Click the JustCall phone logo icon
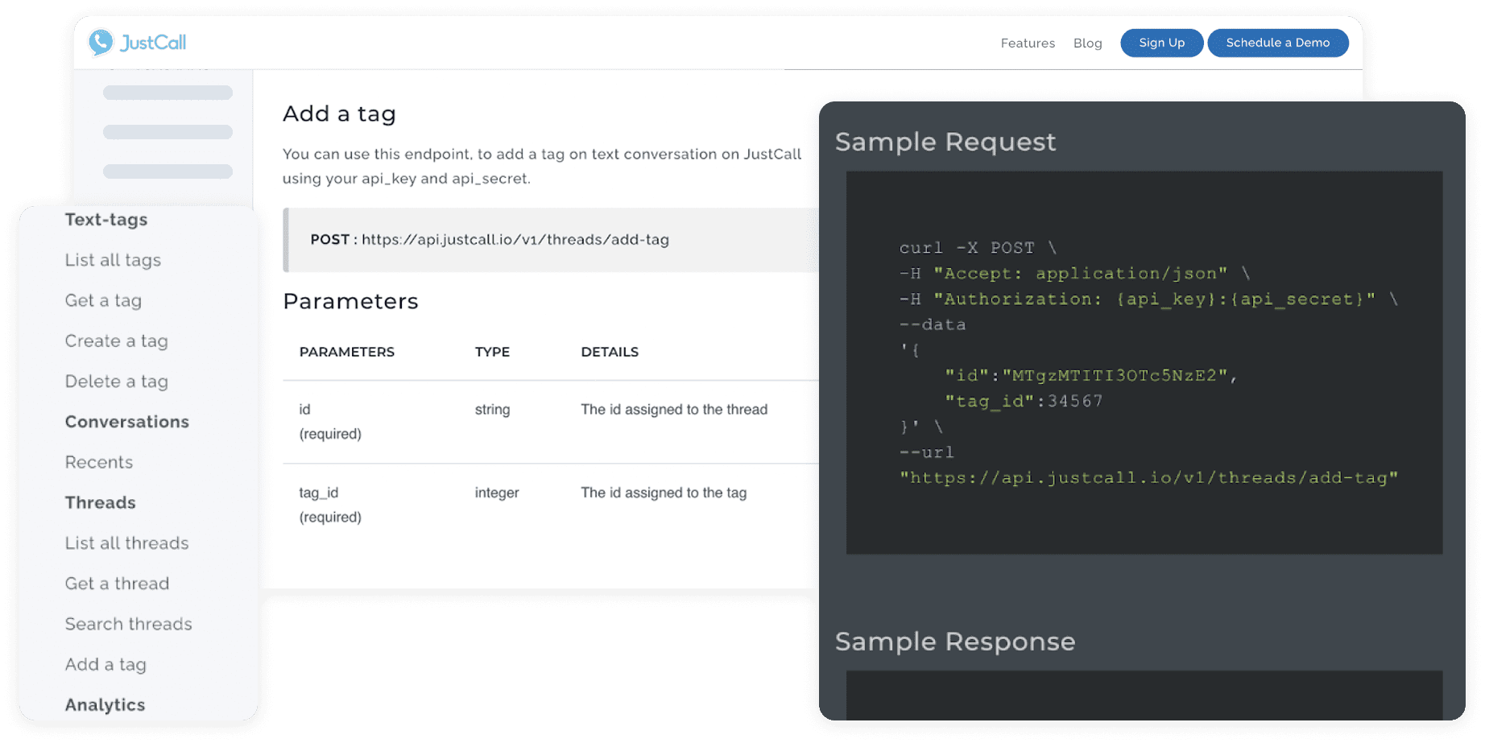This screenshot has width=1485, height=743. tap(101, 42)
